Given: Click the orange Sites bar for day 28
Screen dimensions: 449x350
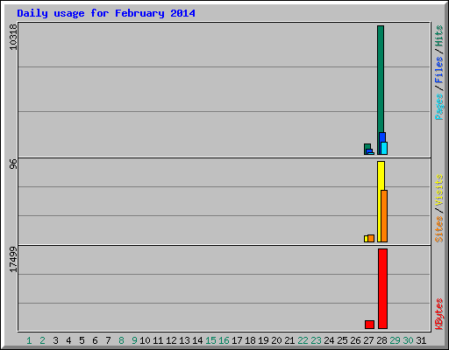Looking at the screenshot, I should coord(384,216).
